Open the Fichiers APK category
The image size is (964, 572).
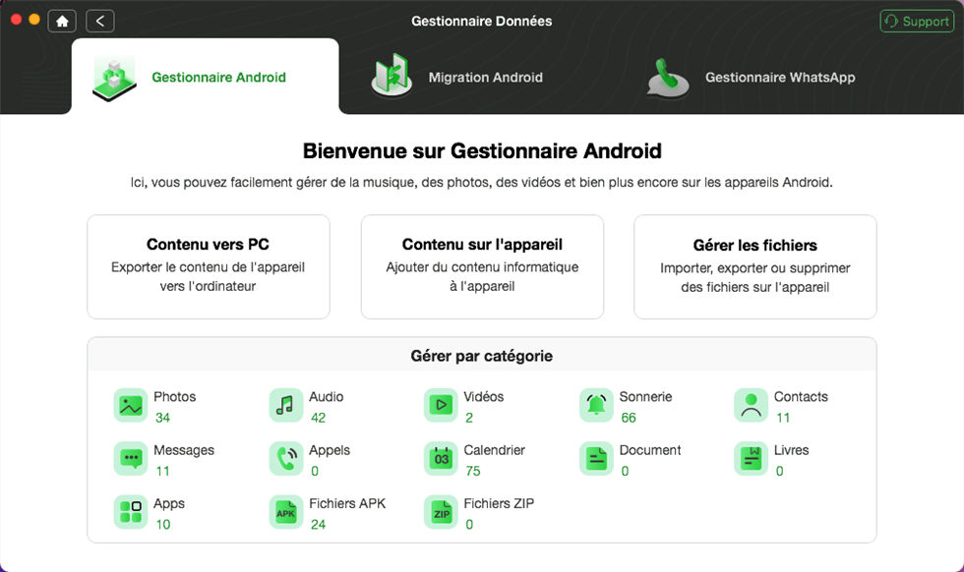tap(286, 512)
